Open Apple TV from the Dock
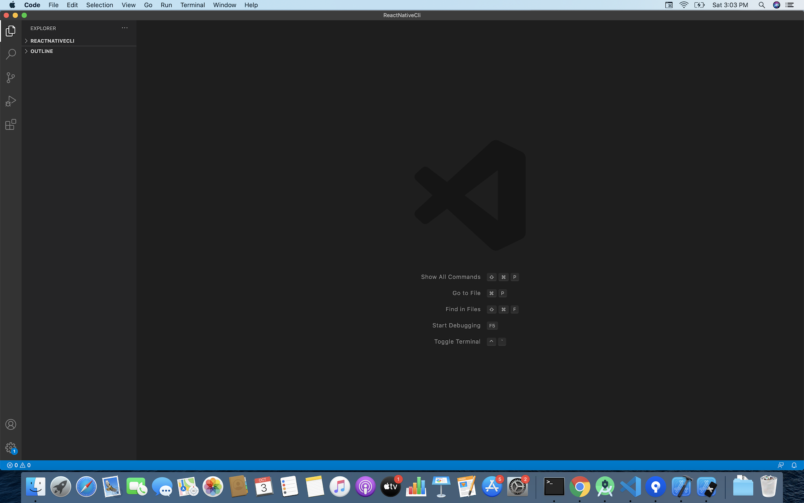 [391, 486]
